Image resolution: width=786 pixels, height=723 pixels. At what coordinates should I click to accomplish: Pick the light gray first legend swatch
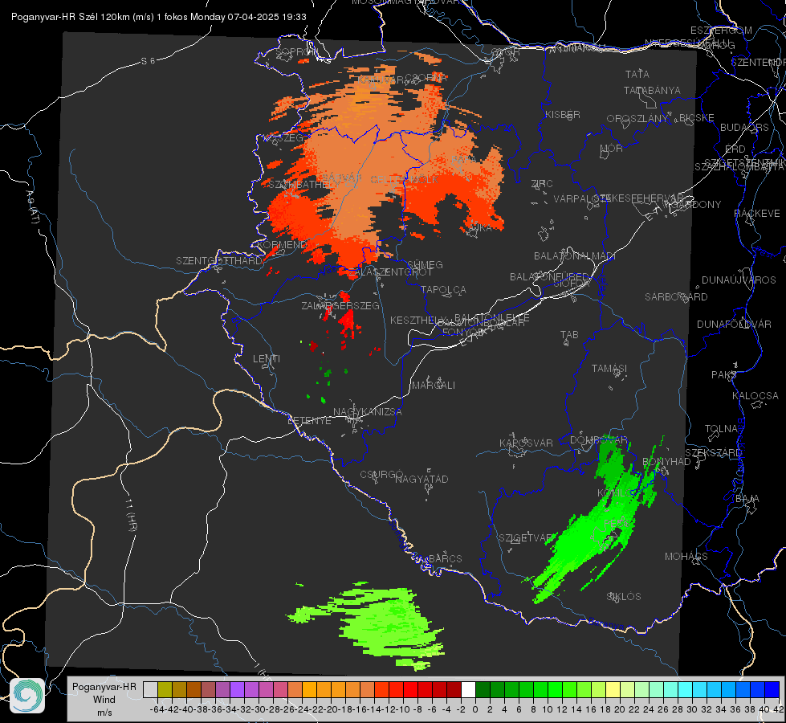tap(150, 689)
